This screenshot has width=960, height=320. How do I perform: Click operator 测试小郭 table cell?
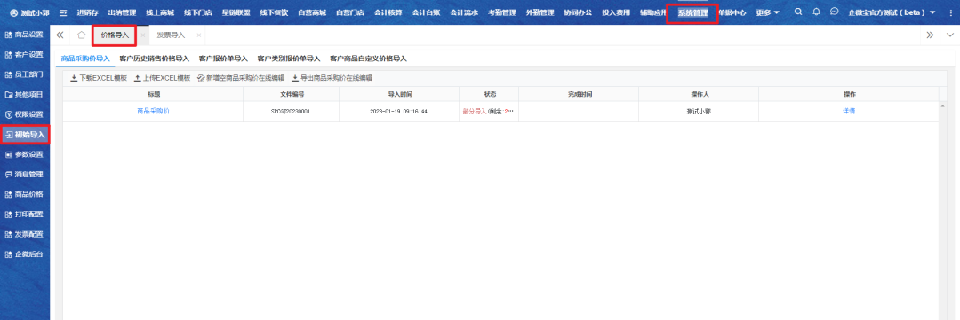pos(699,112)
